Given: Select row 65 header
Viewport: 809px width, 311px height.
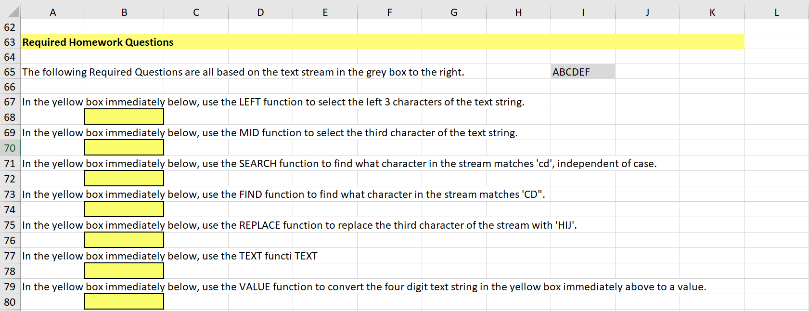Looking at the screenshot, I should point(10,72).
